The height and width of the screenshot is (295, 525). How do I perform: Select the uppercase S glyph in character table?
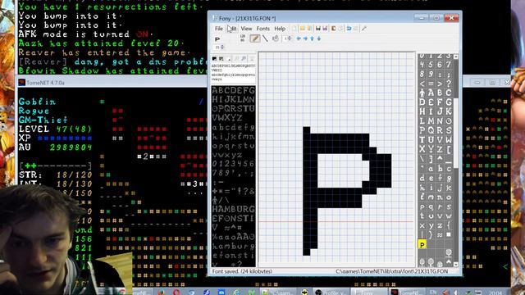pyautogui.click(x=449, y=129)
